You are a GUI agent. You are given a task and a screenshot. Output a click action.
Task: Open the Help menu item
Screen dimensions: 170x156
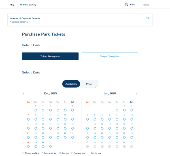(12, 5)
